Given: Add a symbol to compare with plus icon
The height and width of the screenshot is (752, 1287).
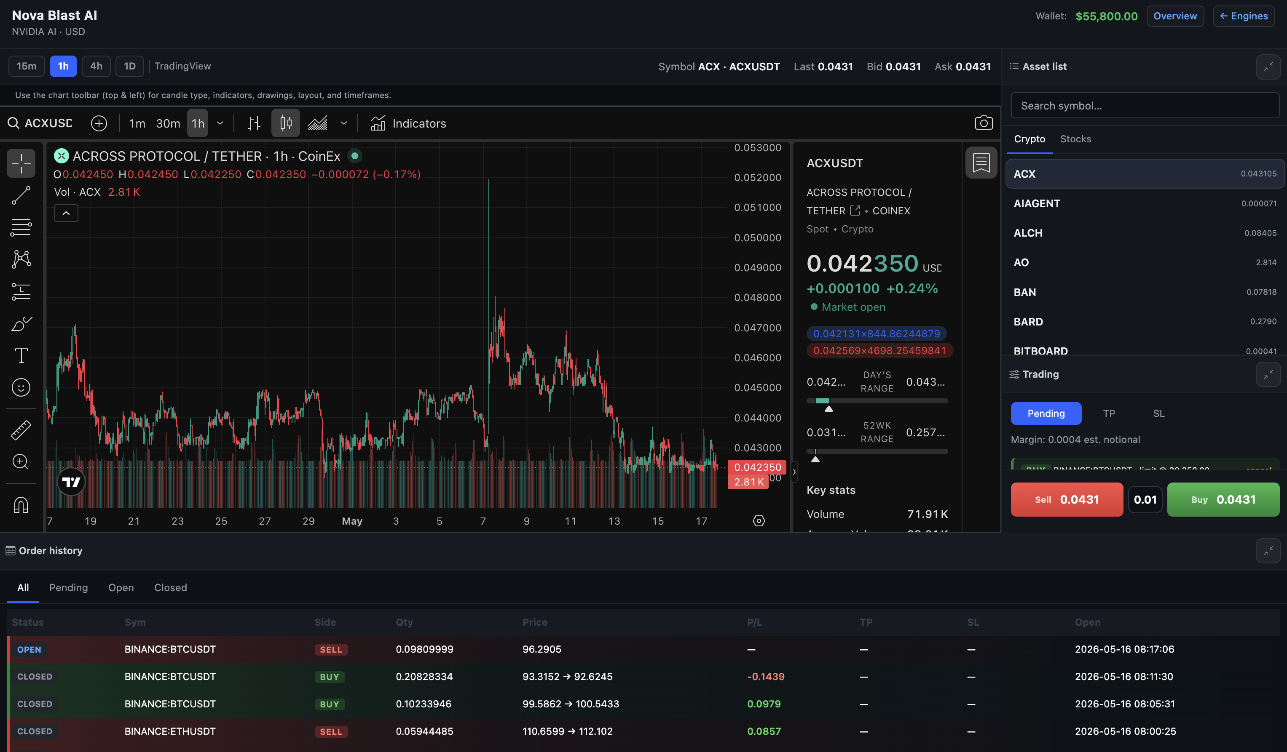Looking at the screenshot, I should 99,123.
